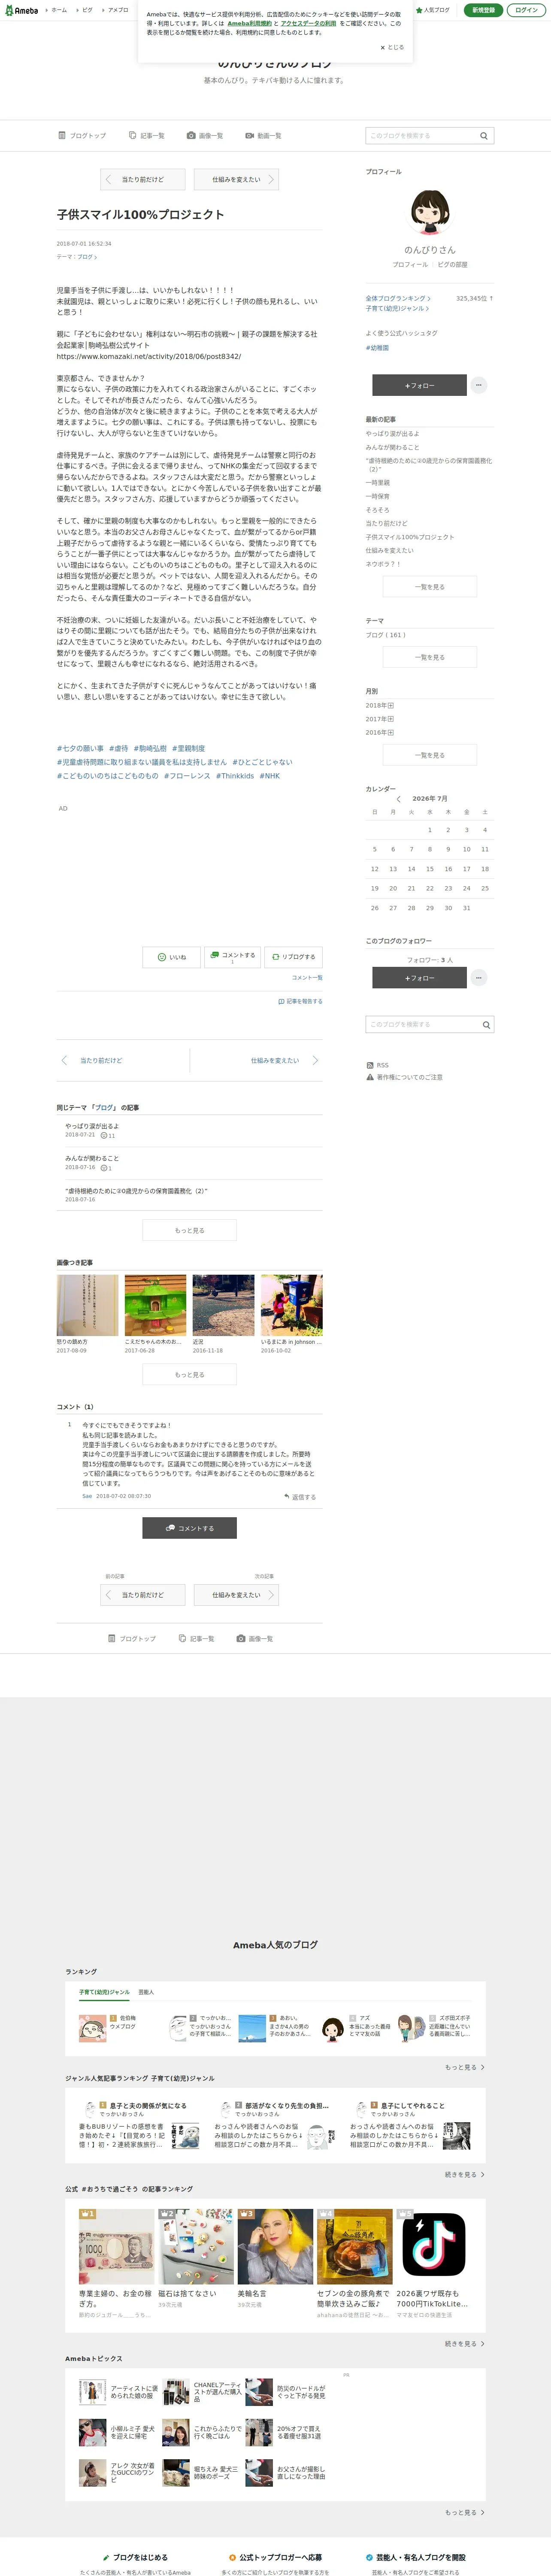Open the #NHK hashtag
Screen dimensions: 551x2576
point(270,776)
